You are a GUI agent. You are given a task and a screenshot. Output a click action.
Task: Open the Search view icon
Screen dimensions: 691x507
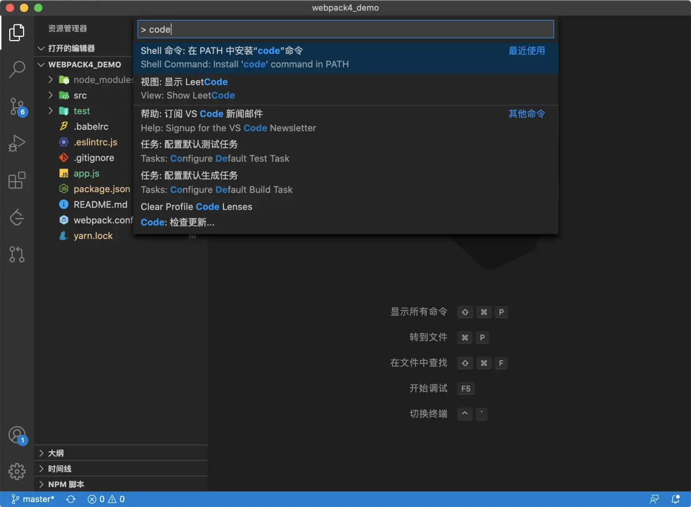point(17,70)
